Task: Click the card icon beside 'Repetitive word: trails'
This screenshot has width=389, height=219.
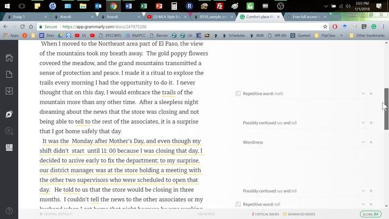Action: tap(238, 93)
